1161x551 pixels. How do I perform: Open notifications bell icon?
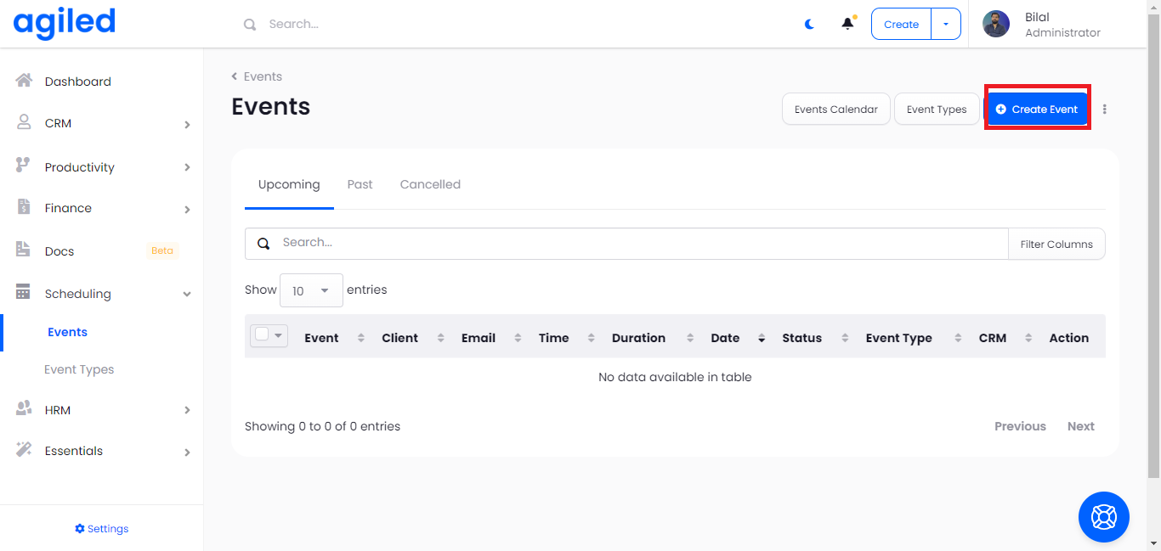pyautogui.click(x=847, y=24)
